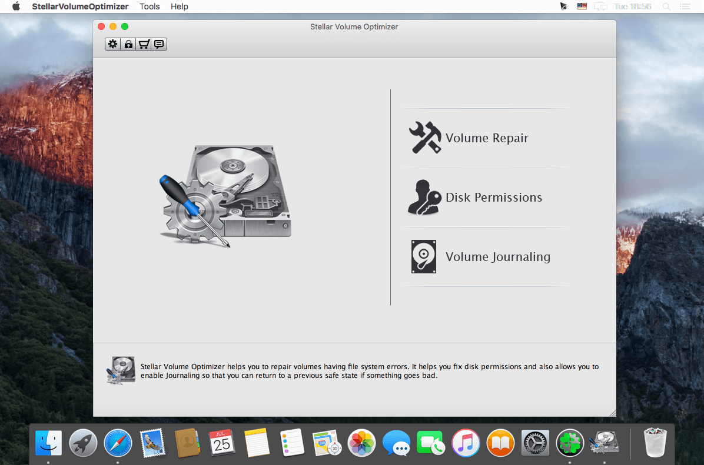
Task: Zoom the window with green button
Action: click(x=125, y=26)
